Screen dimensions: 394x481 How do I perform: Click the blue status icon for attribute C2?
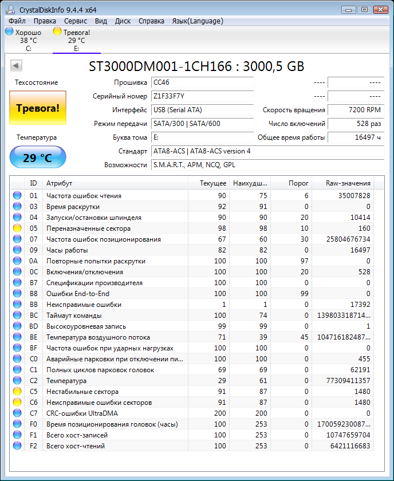(17, 381)
